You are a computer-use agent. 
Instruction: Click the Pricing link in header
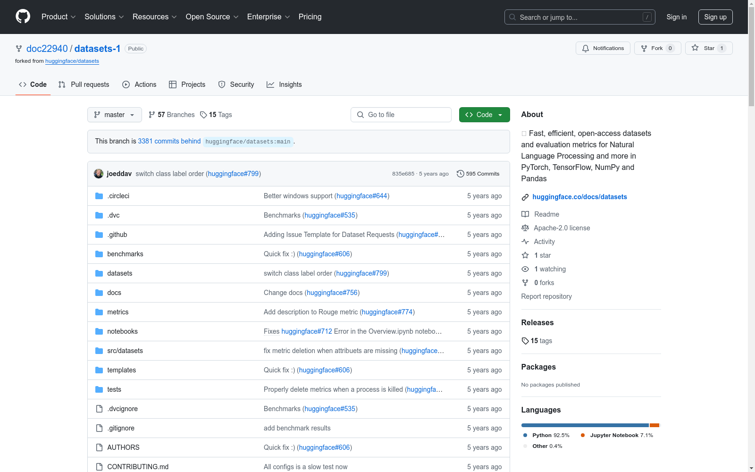click(310, 17)
